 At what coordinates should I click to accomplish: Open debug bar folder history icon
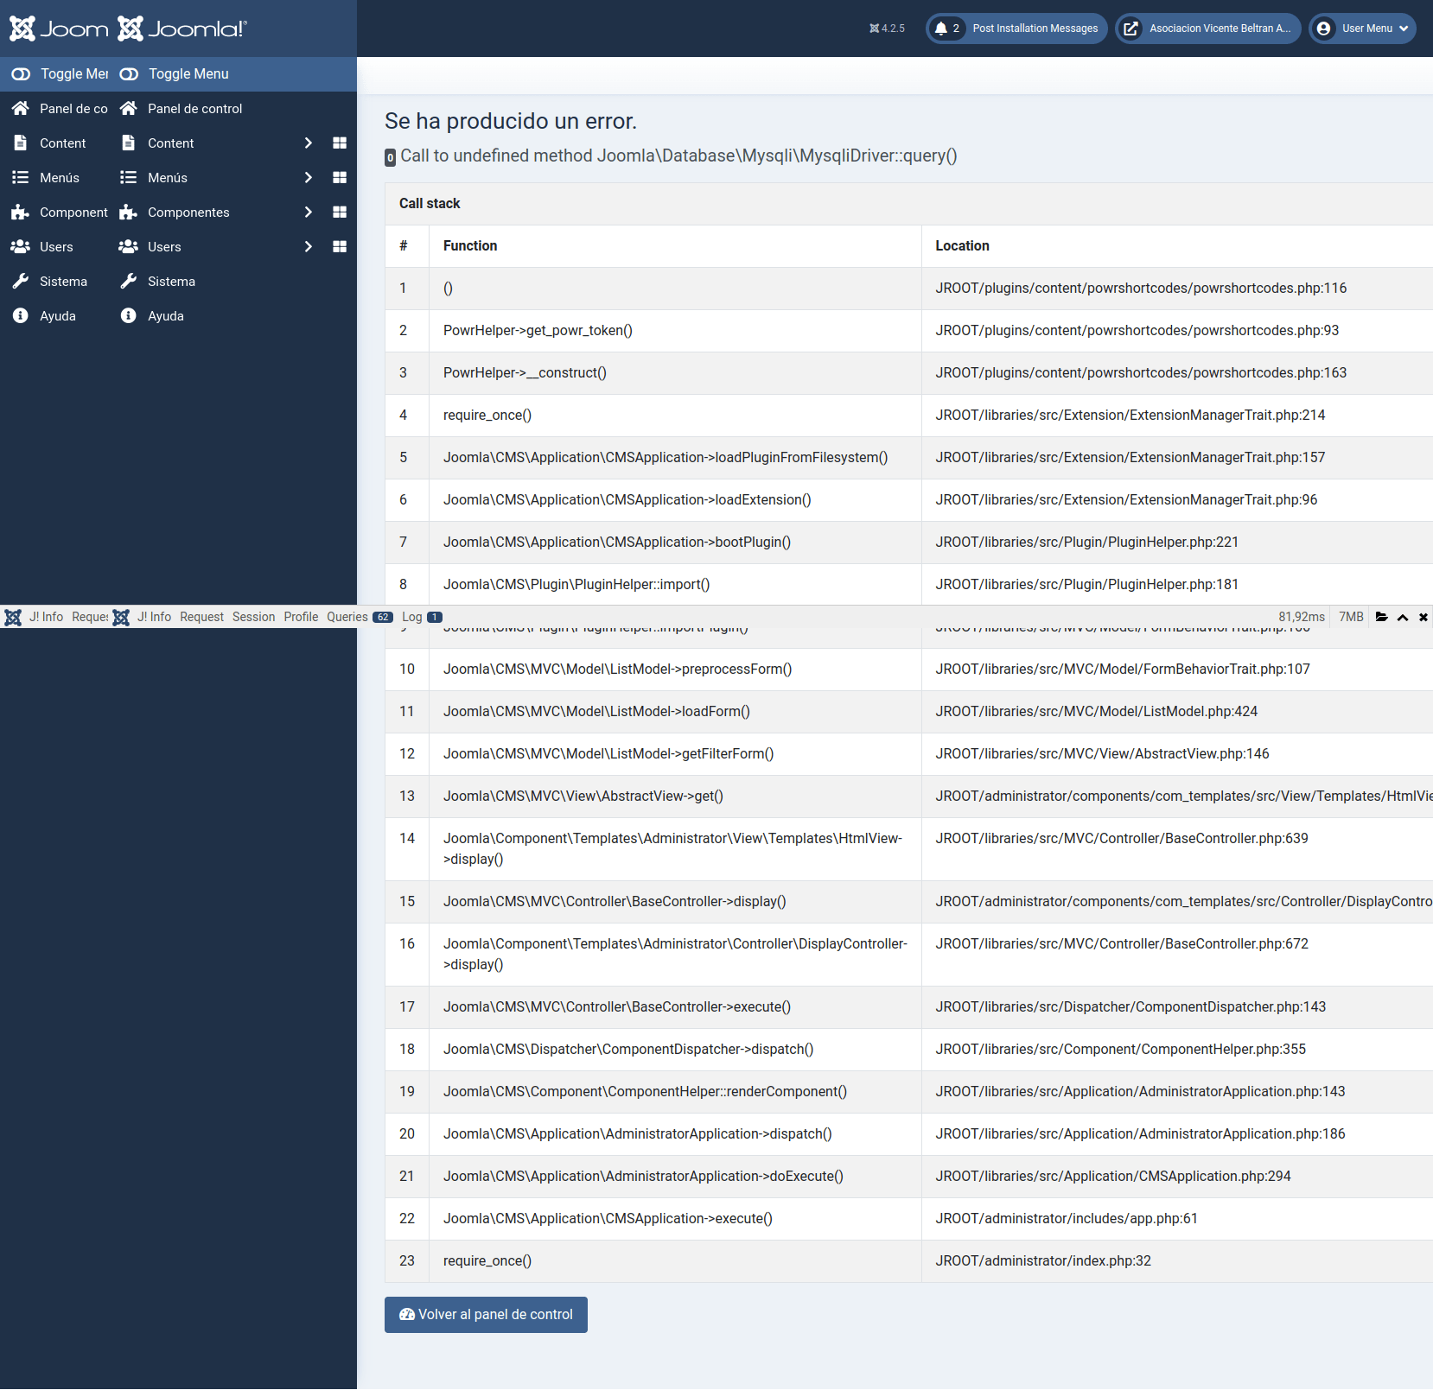tap(1381, 617)
